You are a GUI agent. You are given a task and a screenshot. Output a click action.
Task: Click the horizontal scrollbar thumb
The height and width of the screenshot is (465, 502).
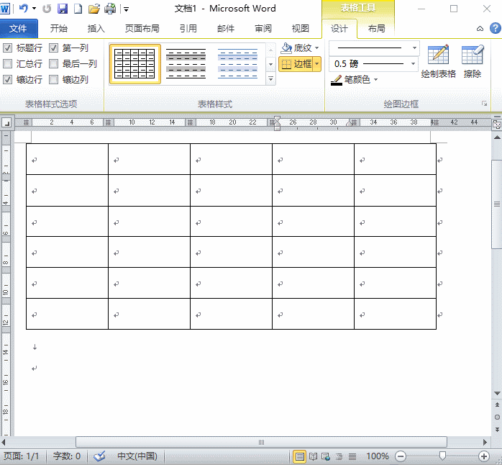tap(261, 442)
